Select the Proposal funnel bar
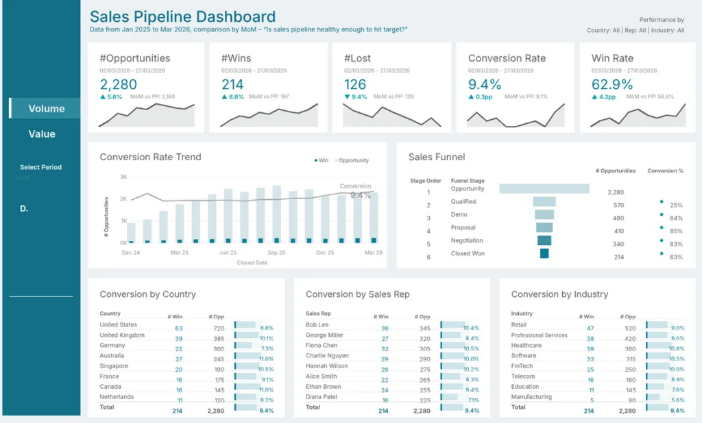 [544, 227]
